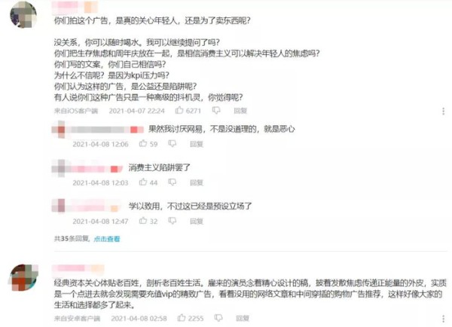
Task: Expand all 35 replies via 点击查看
Action: pos(107,239)
